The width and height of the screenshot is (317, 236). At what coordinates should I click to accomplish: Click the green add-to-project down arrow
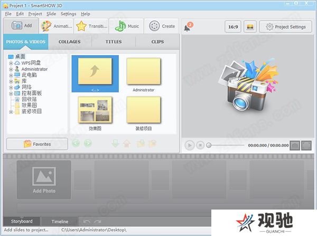pos(115,143)
